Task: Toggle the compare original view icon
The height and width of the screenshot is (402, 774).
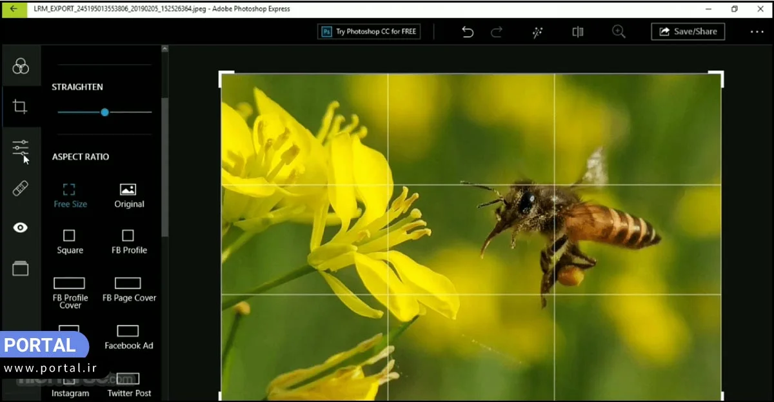Action: point(578,32)
